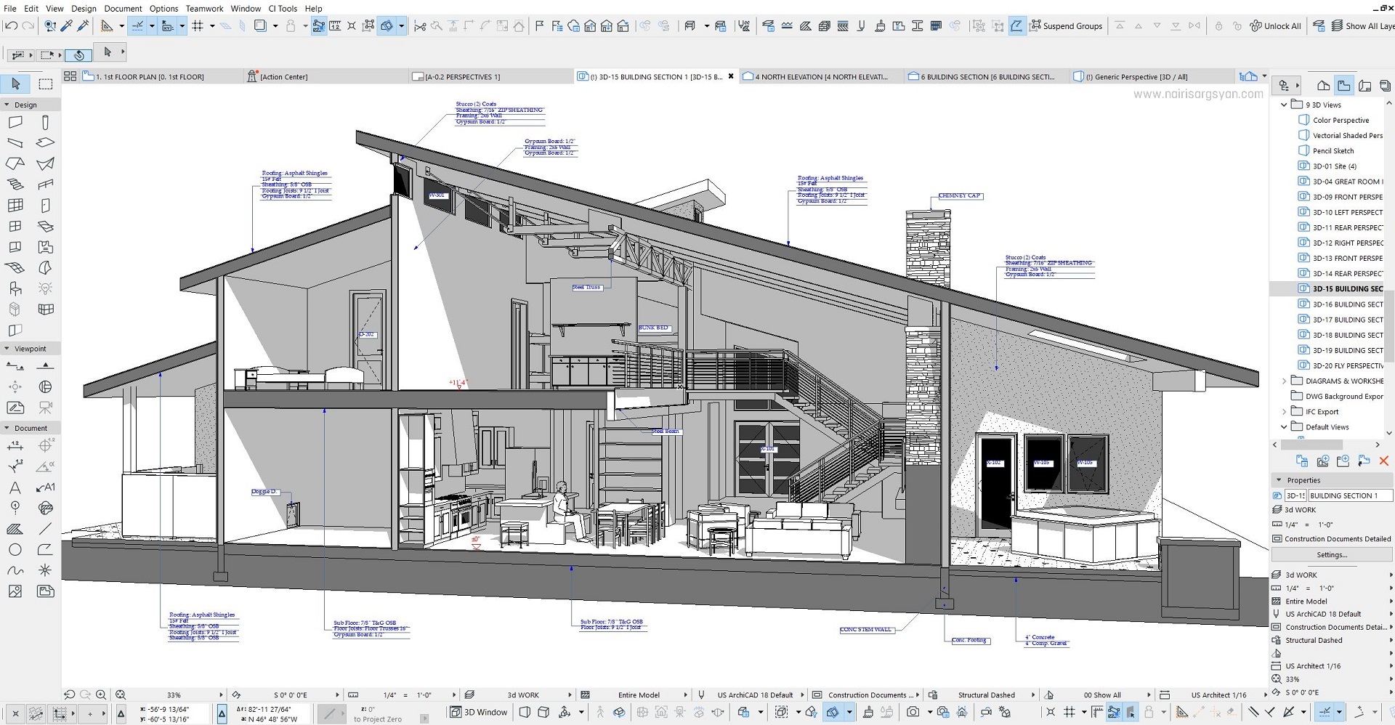Screen dimensions: 1395x725
Task: Click the BUILDING SECTION 1 name field
Action: click(1350, 495)
